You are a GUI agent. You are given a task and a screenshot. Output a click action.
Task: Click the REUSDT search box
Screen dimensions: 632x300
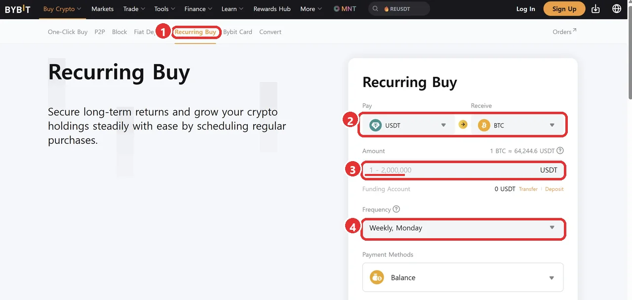coord(399,9)
